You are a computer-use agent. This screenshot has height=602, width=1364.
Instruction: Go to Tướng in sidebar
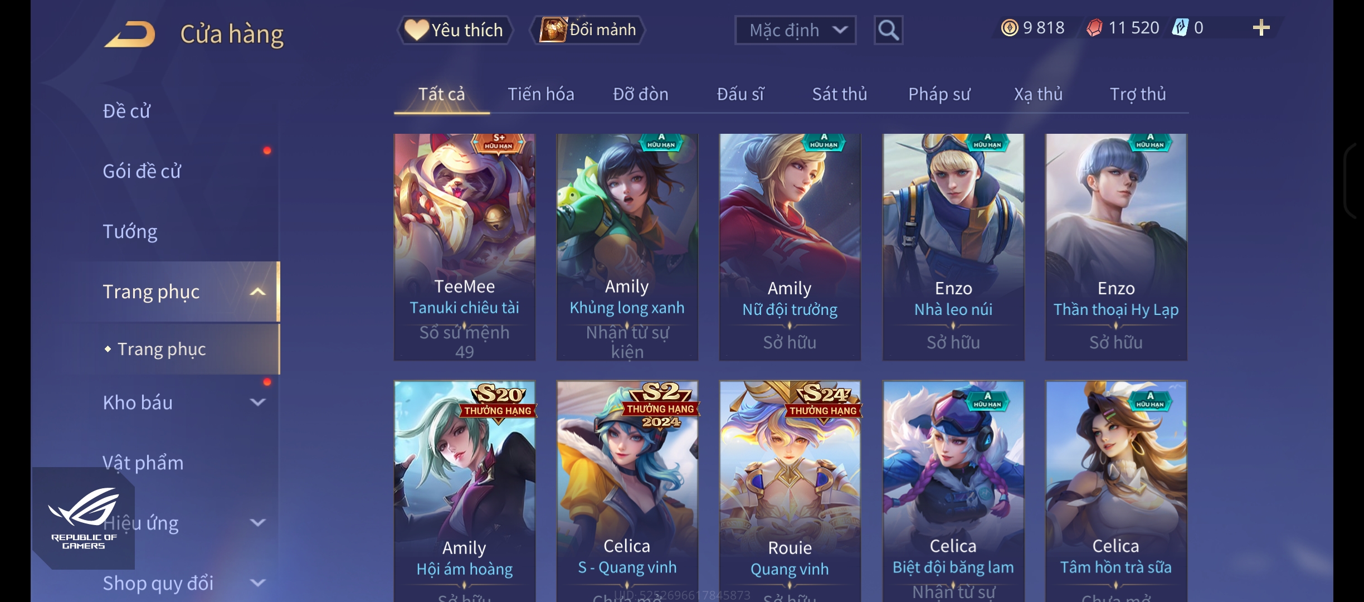(130, 231)
